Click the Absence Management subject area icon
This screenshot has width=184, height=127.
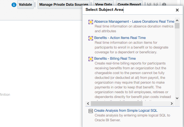tap(91, 22)
